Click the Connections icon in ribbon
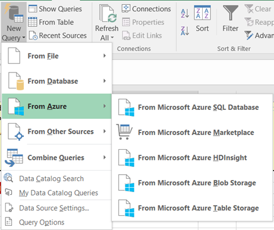This screenshot has width=274, height=230. (126, 8)
